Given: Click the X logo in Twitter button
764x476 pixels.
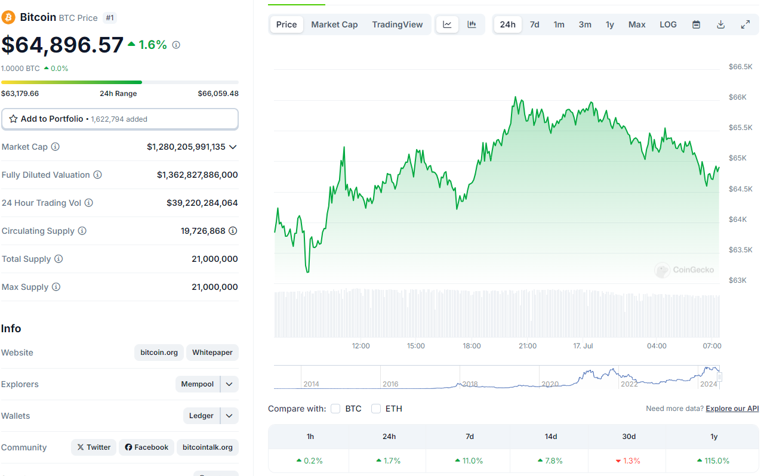Looking at the screenshot, I should [x=80, y=447].
